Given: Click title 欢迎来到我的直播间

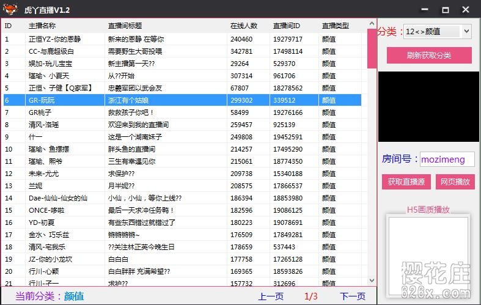Looking at the screenshot, I should 138,125.
